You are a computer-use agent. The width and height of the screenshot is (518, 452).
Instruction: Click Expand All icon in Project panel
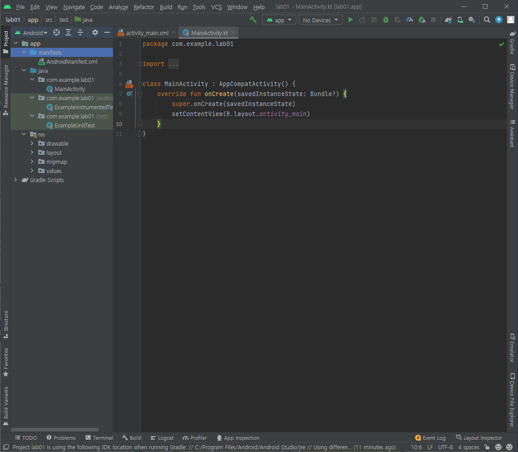click(x=68, y=32)
